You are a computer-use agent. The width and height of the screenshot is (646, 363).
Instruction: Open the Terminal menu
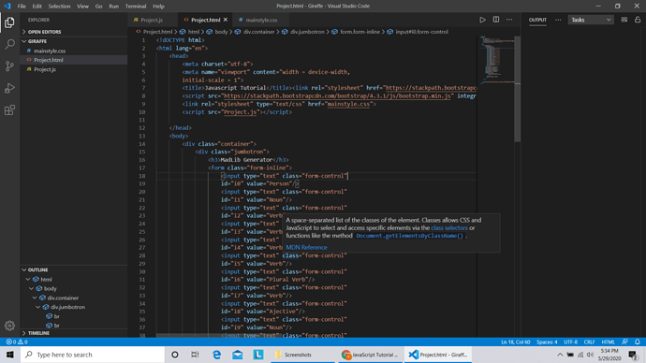pyautogui.click(x=136, y=7)
